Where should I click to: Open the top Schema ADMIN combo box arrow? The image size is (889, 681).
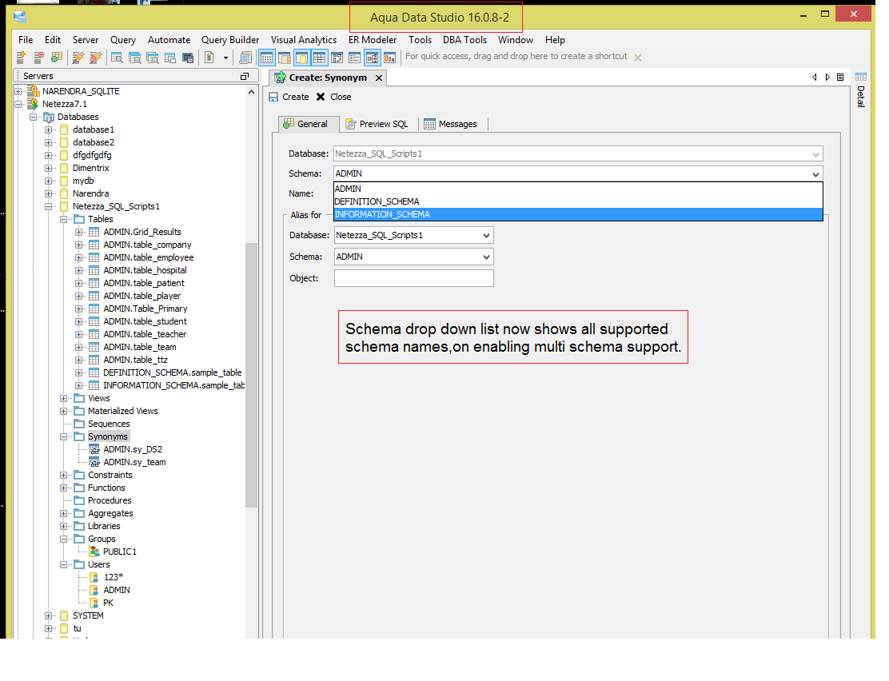[815, 174]
